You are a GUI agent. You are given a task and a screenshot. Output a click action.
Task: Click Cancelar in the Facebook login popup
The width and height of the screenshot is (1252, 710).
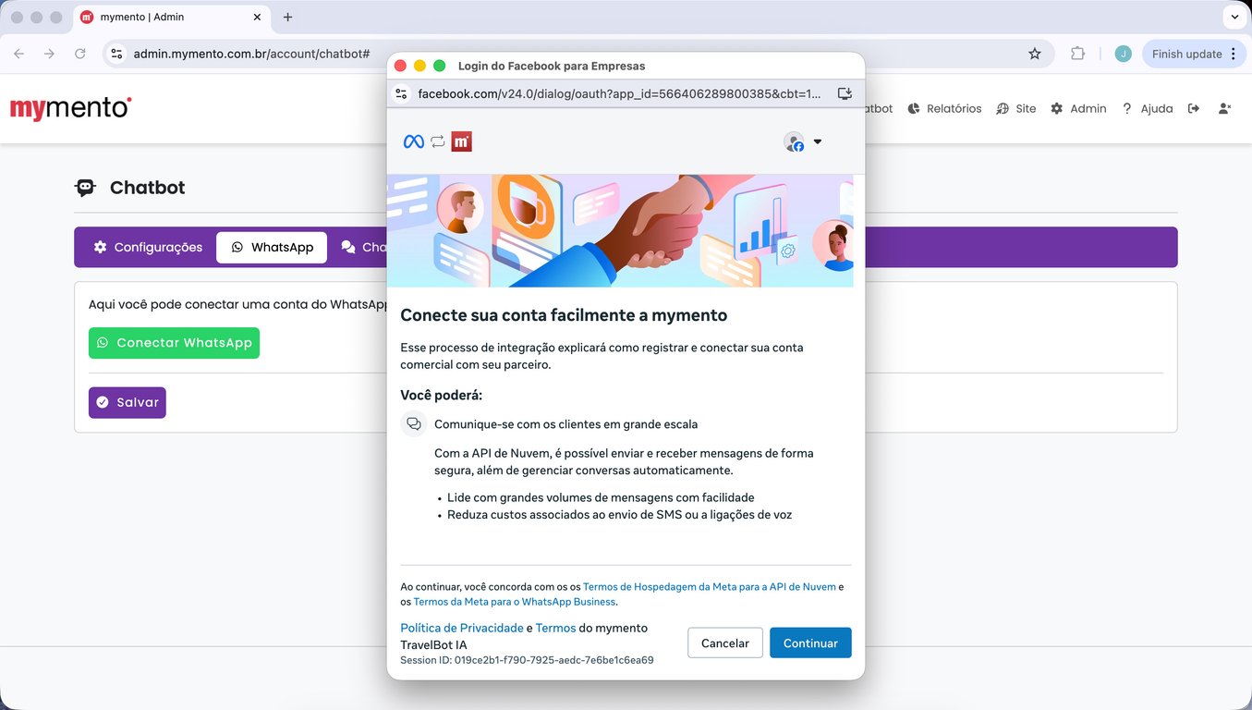pyautogui.click(x=725, y=643)
